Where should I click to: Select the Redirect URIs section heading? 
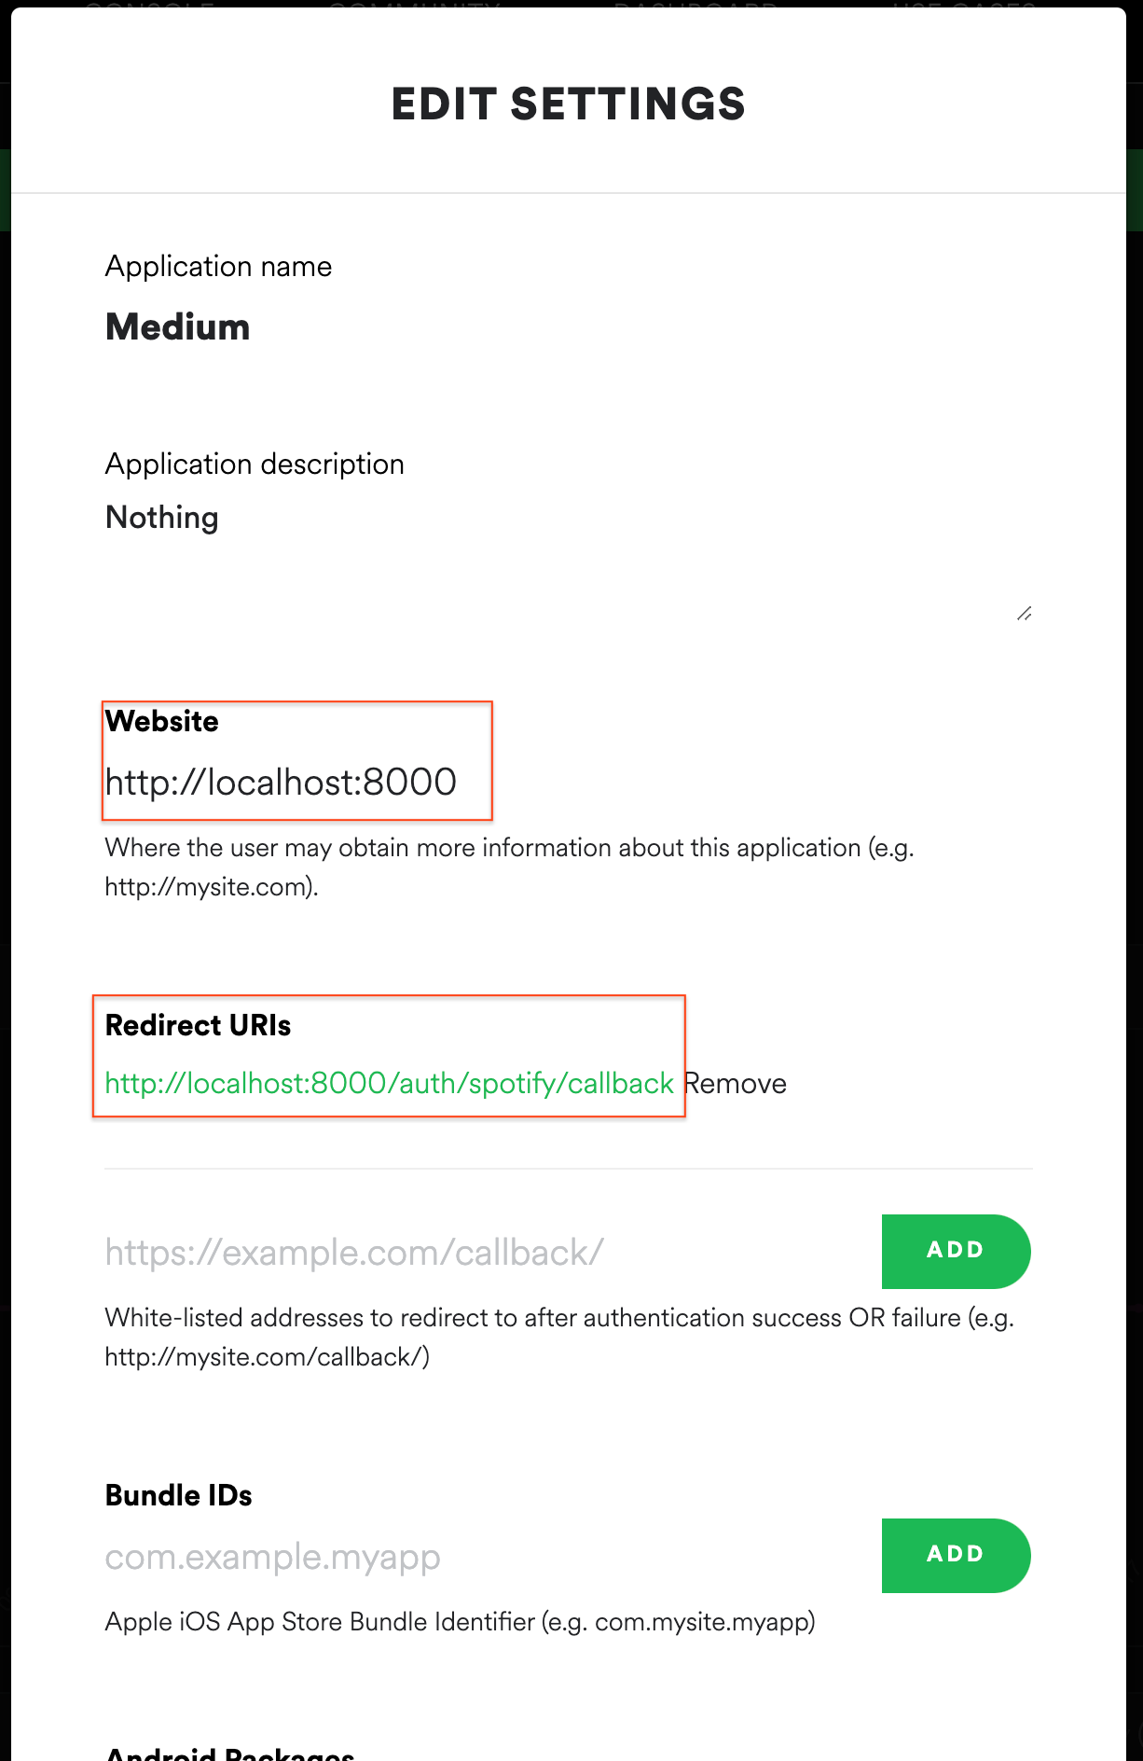(198, 1025)
